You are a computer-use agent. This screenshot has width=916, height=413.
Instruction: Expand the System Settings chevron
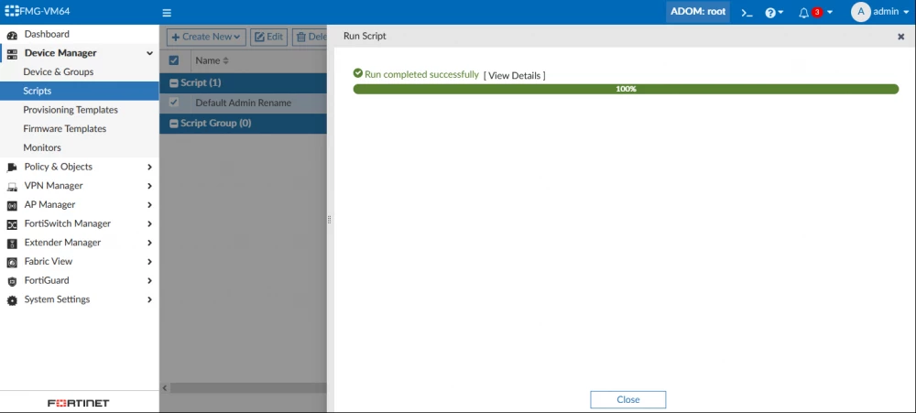click(149, 299)
